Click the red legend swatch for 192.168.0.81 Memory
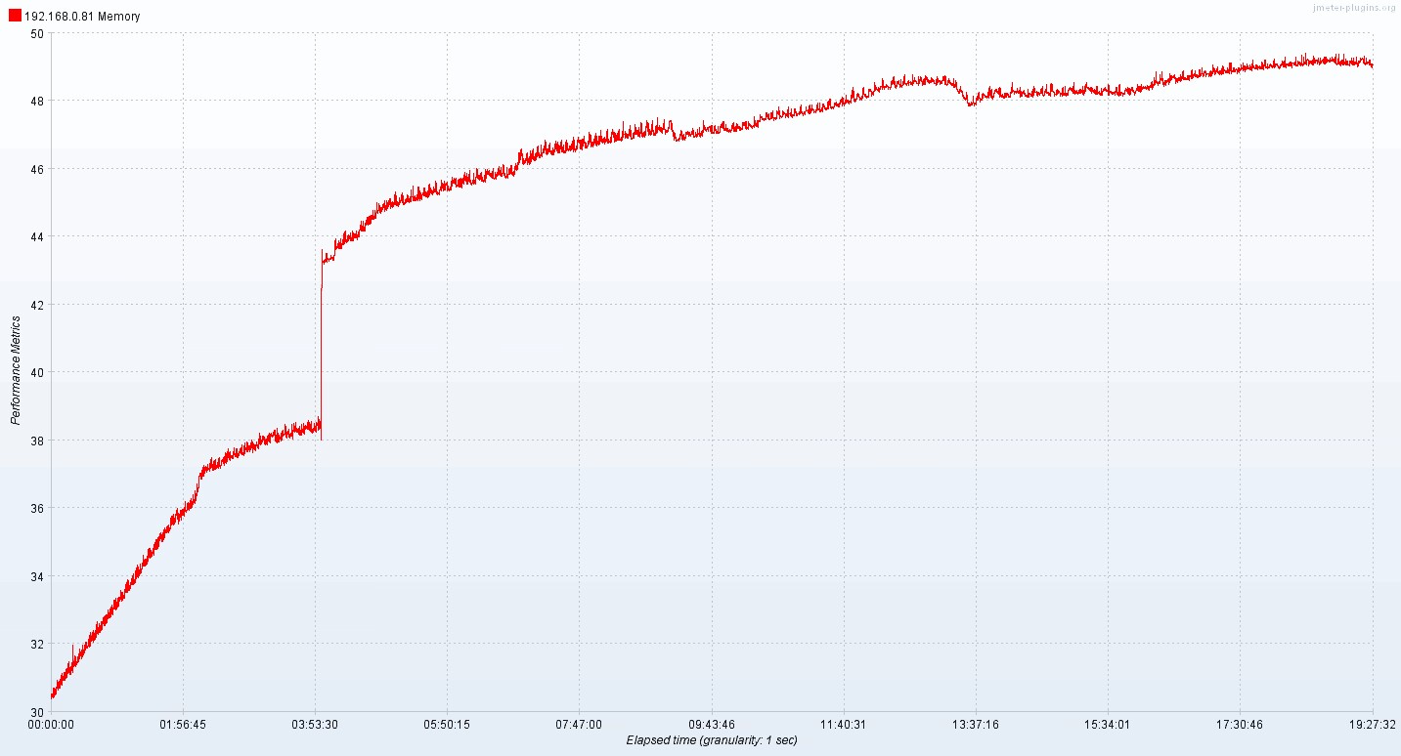 pyautogui.click(x=15, y=16)
